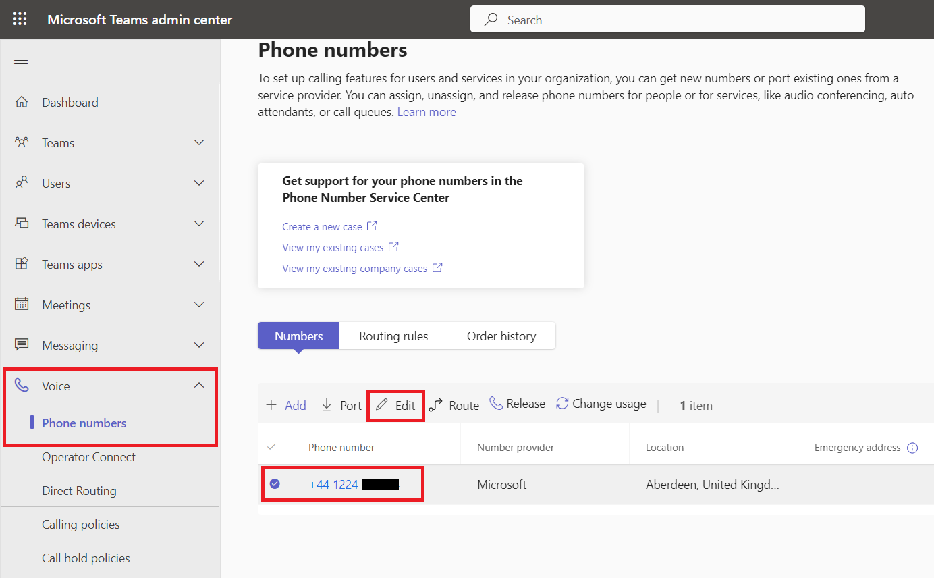Sort by the Location column header

665,448
